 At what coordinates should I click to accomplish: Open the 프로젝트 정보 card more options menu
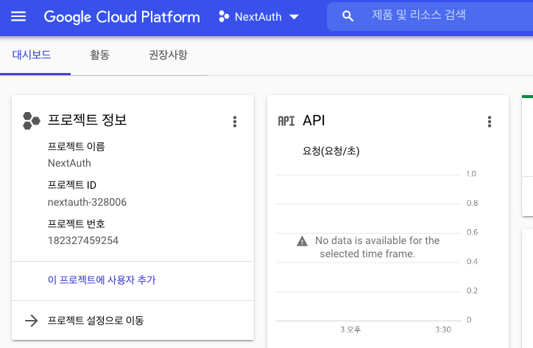click(x=235, y=122)
